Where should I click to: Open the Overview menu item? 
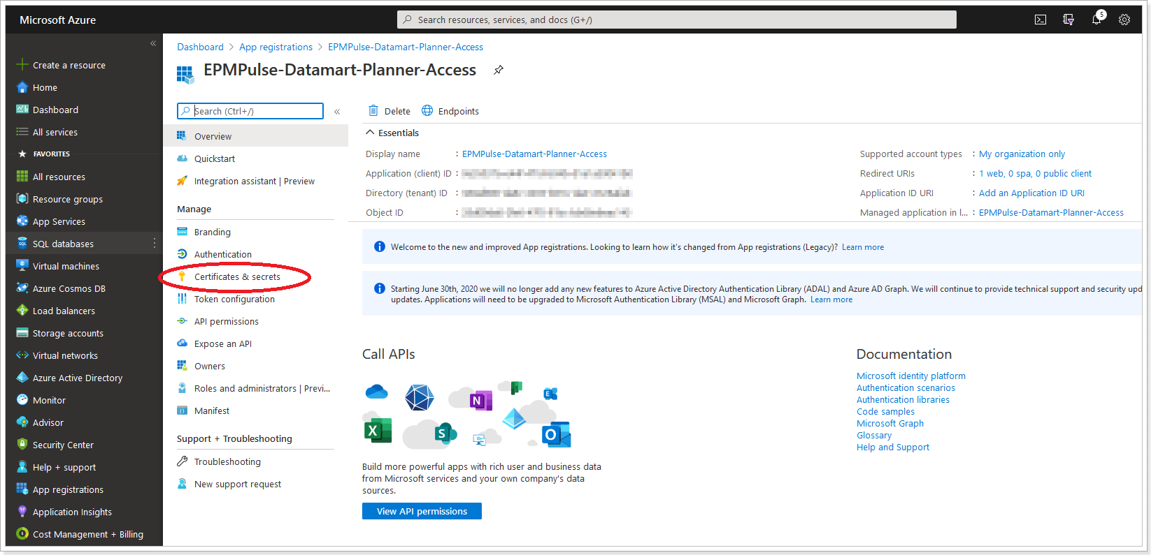pyautogui.click(x=256, y=136)
